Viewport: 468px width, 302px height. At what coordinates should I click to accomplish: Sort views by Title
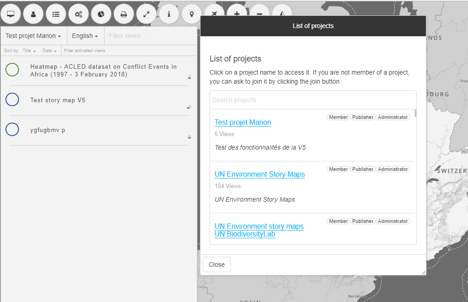click(29, 51)
